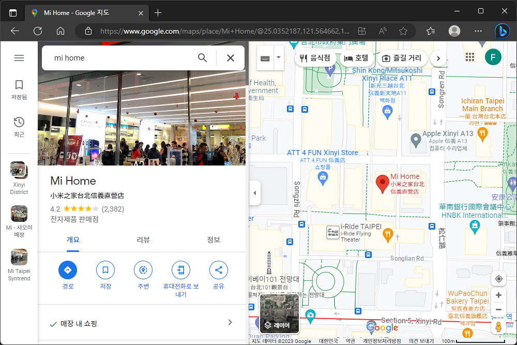The image size is (517, 345).
Task: Click the show my location button
Action: 498,279
